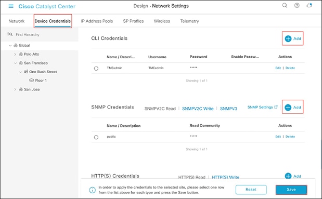Open the hamburger navigation menu
322x199 pixels.
click(x=11, y=6)
